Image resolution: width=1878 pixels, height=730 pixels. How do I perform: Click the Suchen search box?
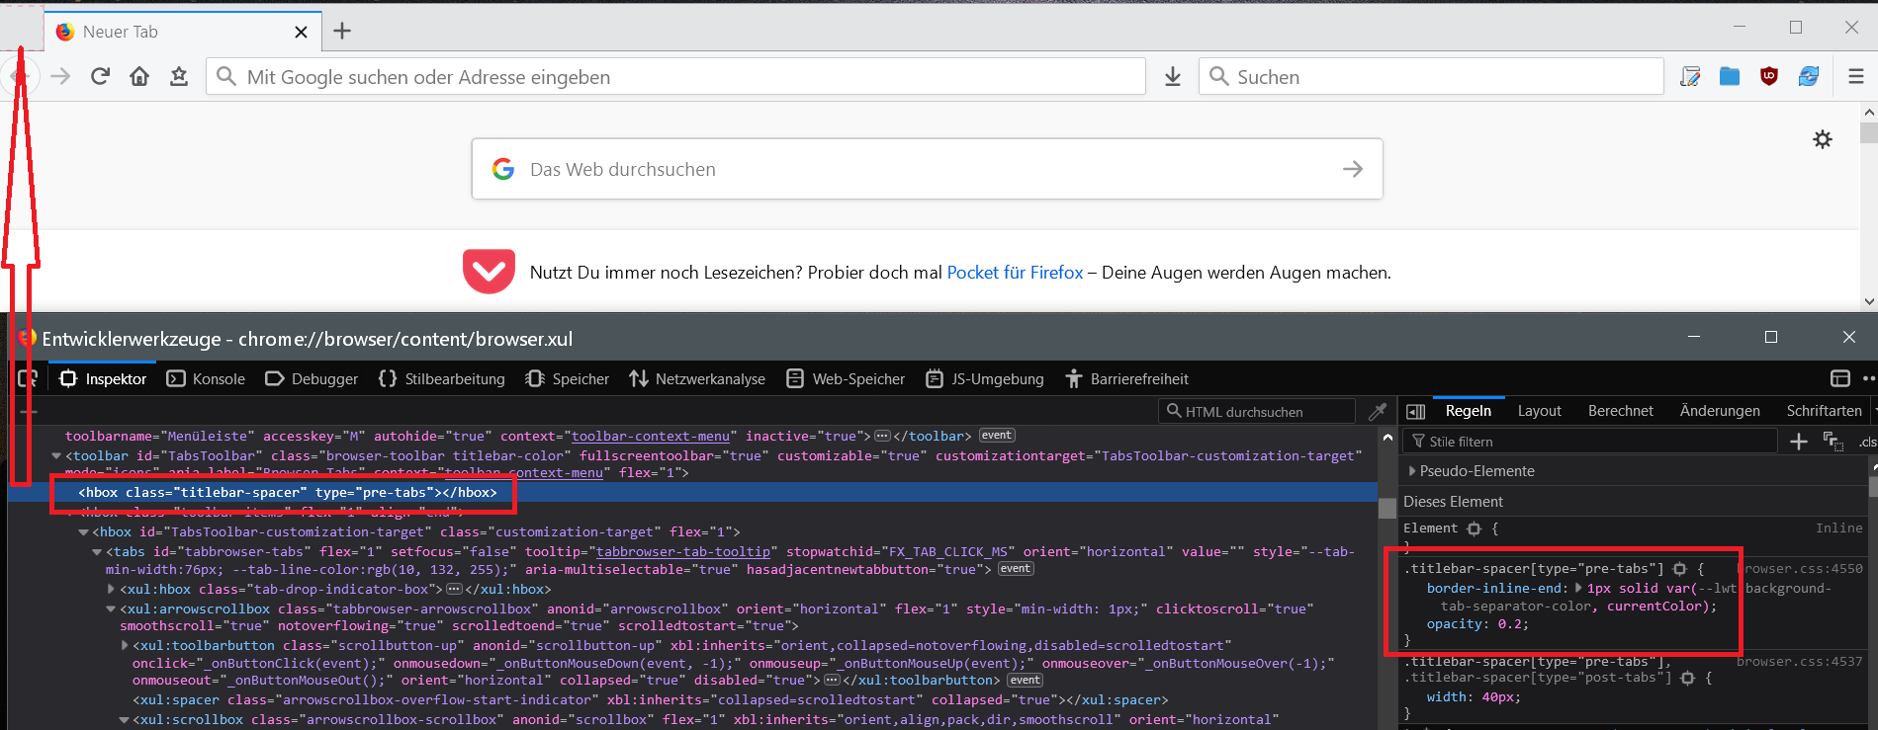click(x=1431, y=76)
